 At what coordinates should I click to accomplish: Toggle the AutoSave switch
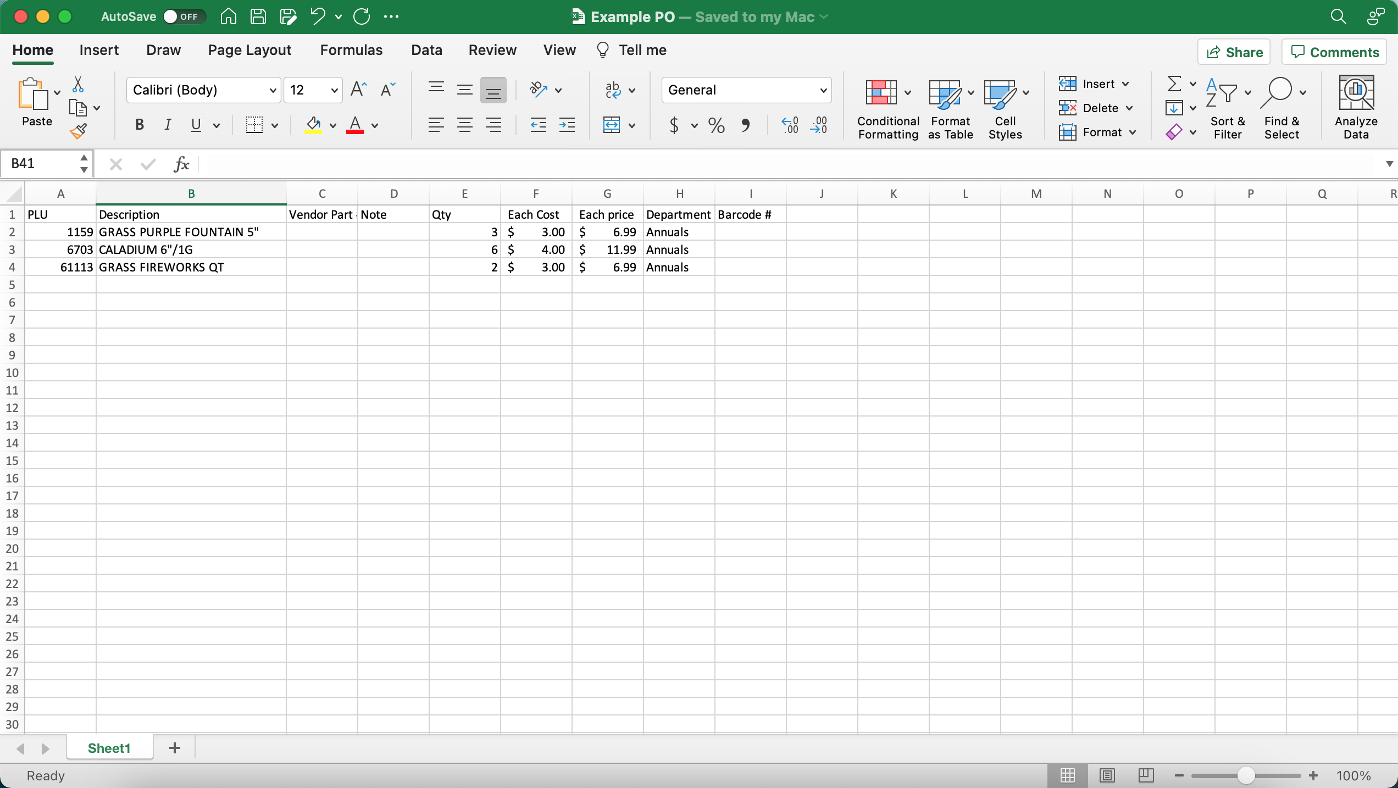coord(184,16)
